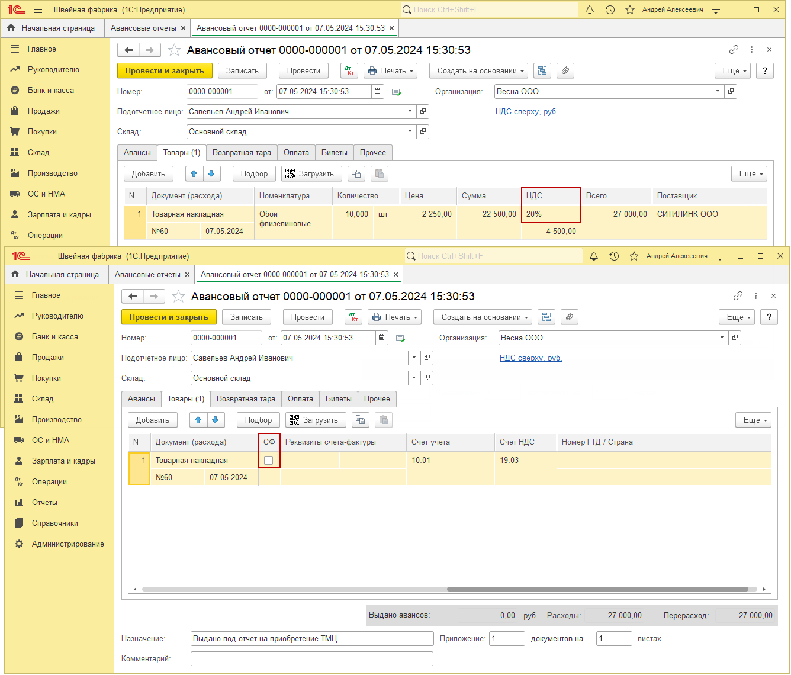791x675 pixels.
Task: Open the Подотчетное лицо dropdown arrow in the lower window
Action: [x=414, y=358]
